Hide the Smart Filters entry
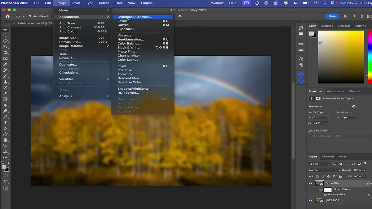The height and width of the screenshot is (209, 372). (x=321, y=190)
